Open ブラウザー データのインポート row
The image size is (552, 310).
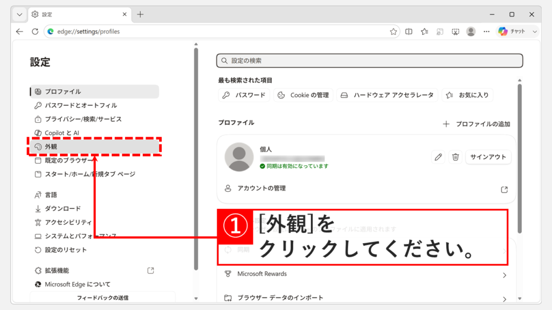coord(367,298)
